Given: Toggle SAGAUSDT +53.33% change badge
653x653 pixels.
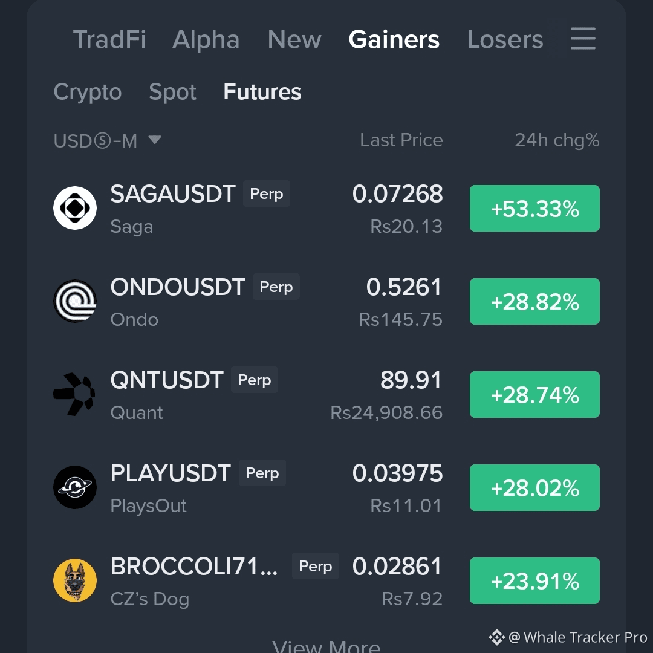Looking at the screenshot, I should click(x=534, y=208).
